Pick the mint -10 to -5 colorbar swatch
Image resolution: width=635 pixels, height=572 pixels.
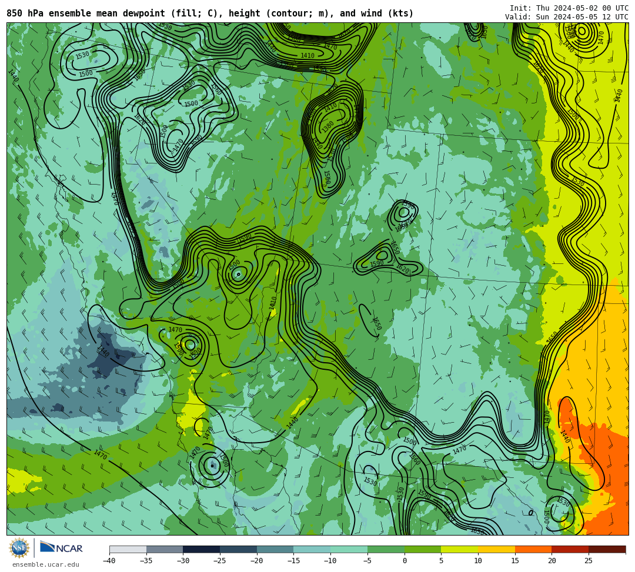click(349, 549)
